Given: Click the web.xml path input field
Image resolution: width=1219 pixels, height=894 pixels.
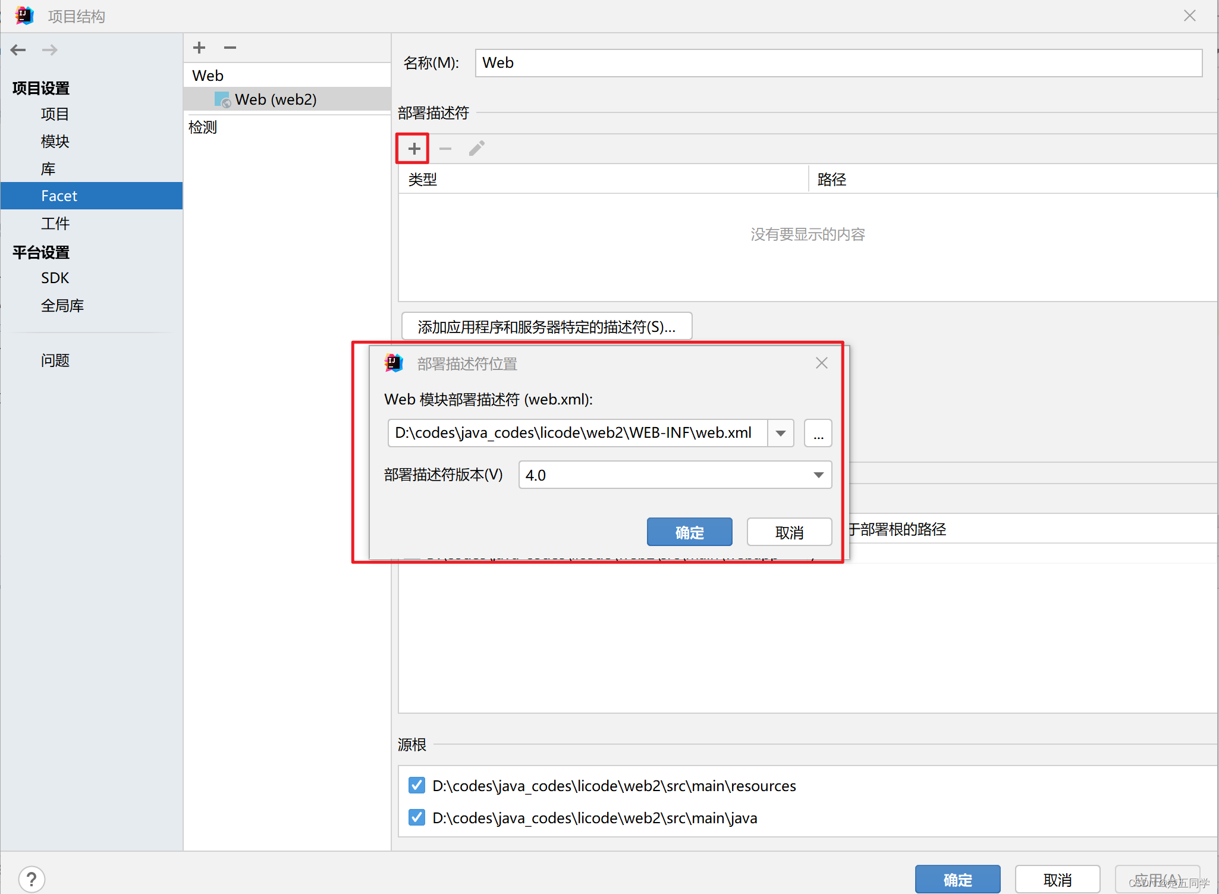Looking at the screenshot, I should point(577,433).
